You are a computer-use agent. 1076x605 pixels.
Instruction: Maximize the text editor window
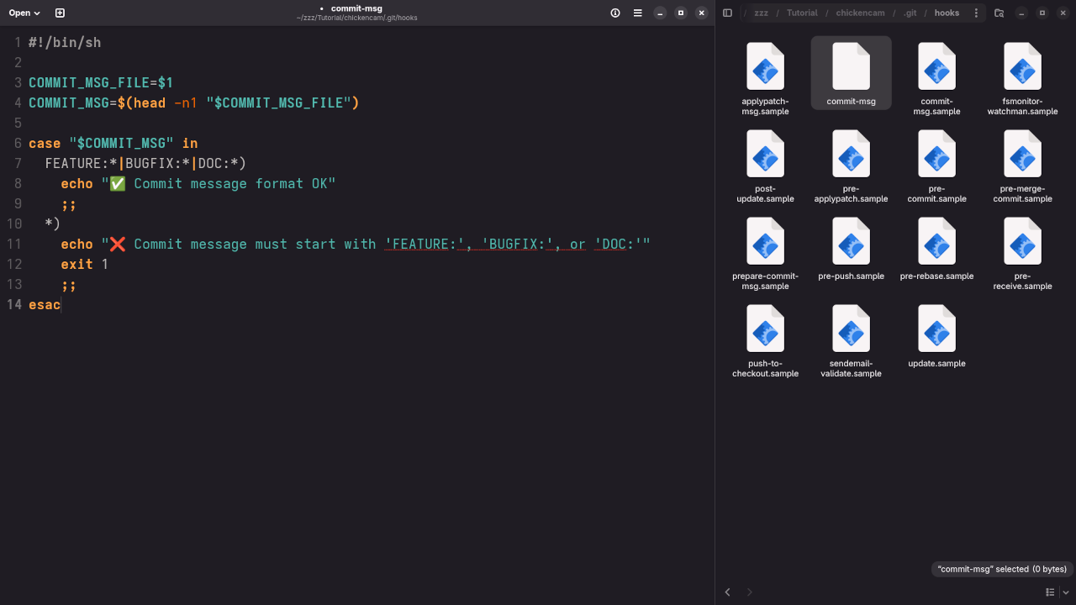pyautogui.click(x=681, y=13)
